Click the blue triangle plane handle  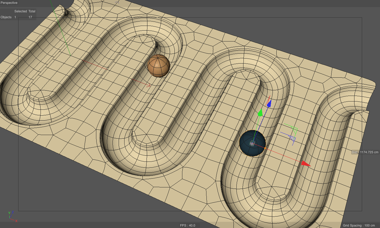click(292, 138)
